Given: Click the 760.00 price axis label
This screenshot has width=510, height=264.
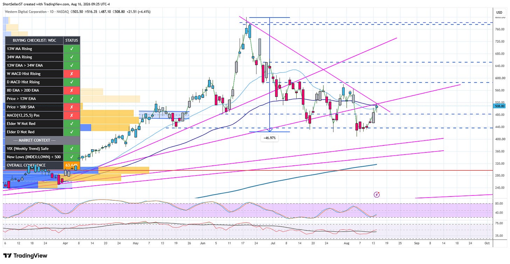Looking at the screenshot, I should [499, 29].
